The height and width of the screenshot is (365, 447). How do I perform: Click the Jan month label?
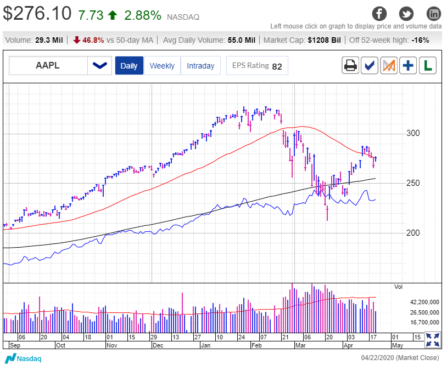tap(205, 345)
